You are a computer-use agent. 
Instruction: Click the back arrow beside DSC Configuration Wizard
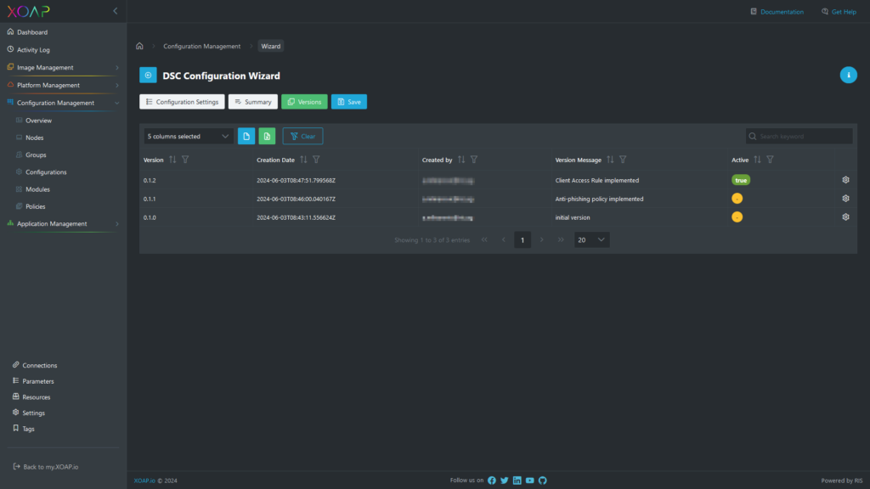(148, 76)
